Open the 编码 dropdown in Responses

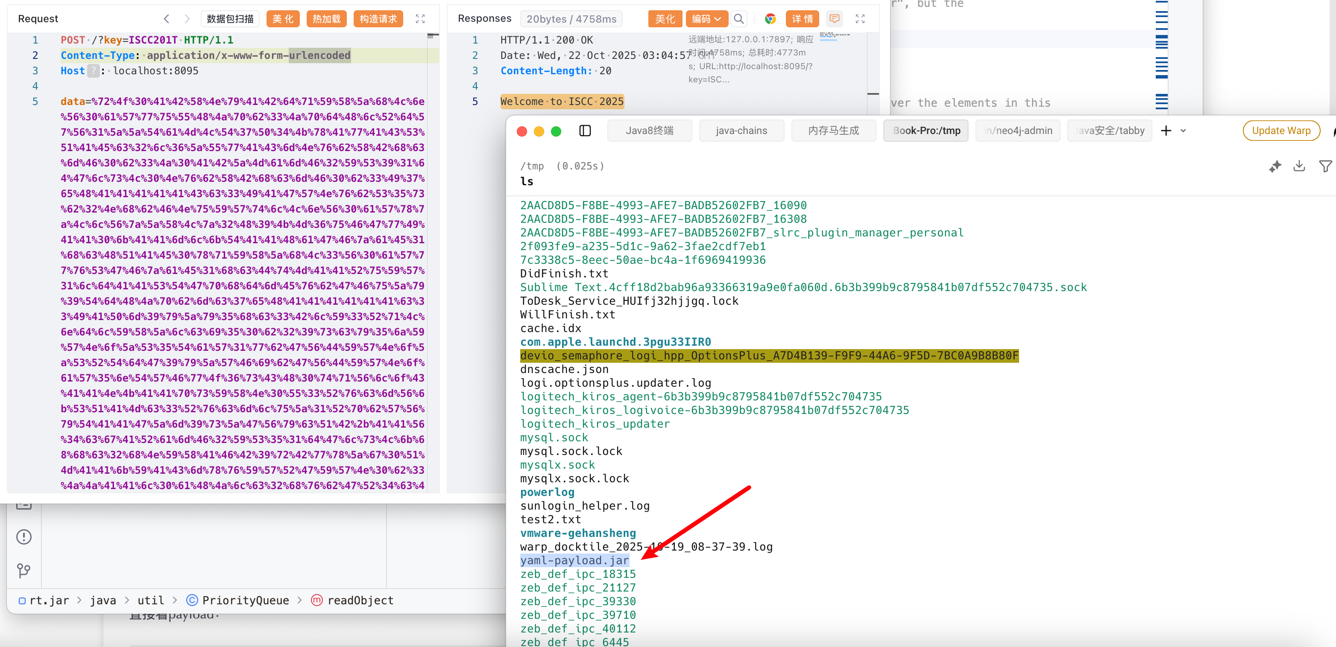click(x=706, y=19)
